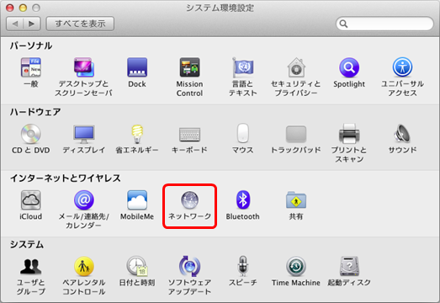
Task: Open Spotlight preferences icon
Action: click(x=349, y=67)
